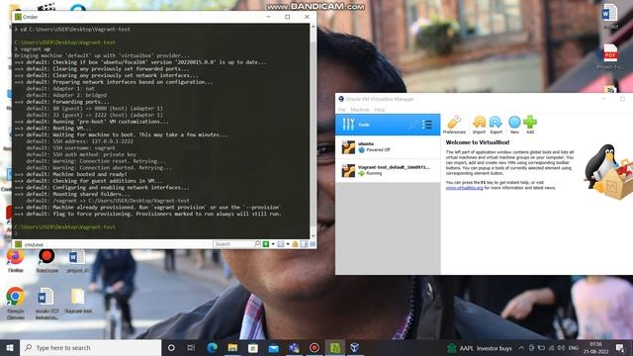Open the File menu in VirtualBox Manager
This screenshot has width=633, height=356.
(x=341, y=110)
